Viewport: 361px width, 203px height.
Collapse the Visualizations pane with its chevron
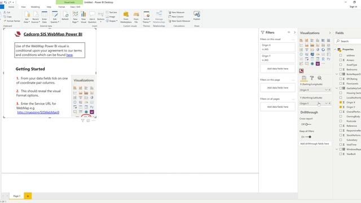(329, 33)
